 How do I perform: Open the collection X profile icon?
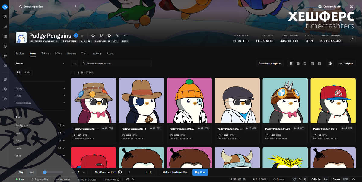[x=117, y=36]
